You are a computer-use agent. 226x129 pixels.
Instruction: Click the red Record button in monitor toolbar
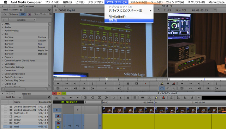tap(145, 84)
